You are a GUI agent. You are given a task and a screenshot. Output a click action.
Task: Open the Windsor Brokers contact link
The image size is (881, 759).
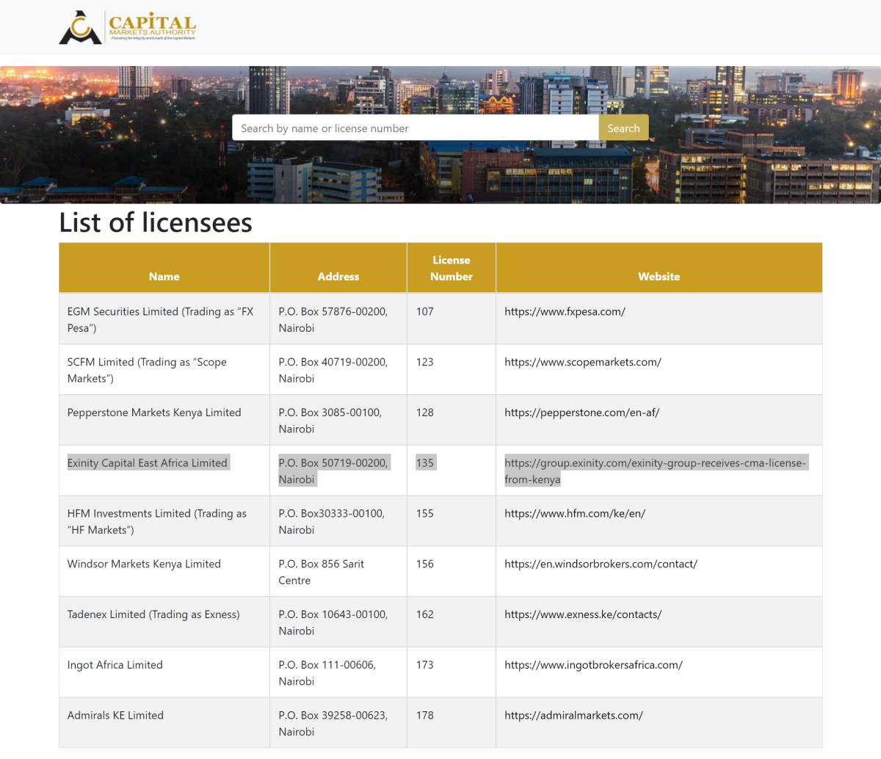tap(601, 564)
